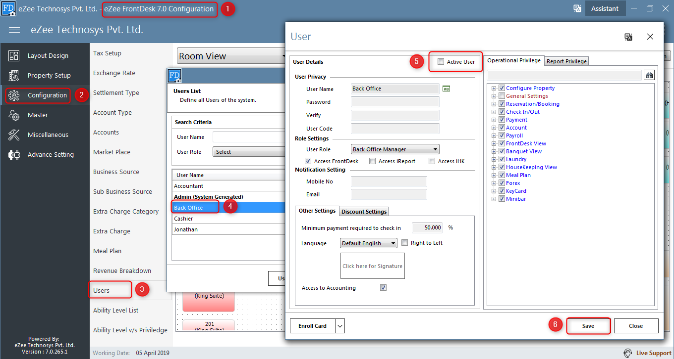Open the hamburger menu icon
674x359 pixels.
point(14,30)
